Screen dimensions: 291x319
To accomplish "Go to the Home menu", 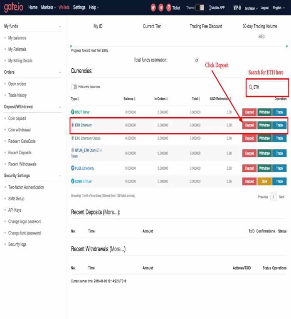I will tap(33, 7).
